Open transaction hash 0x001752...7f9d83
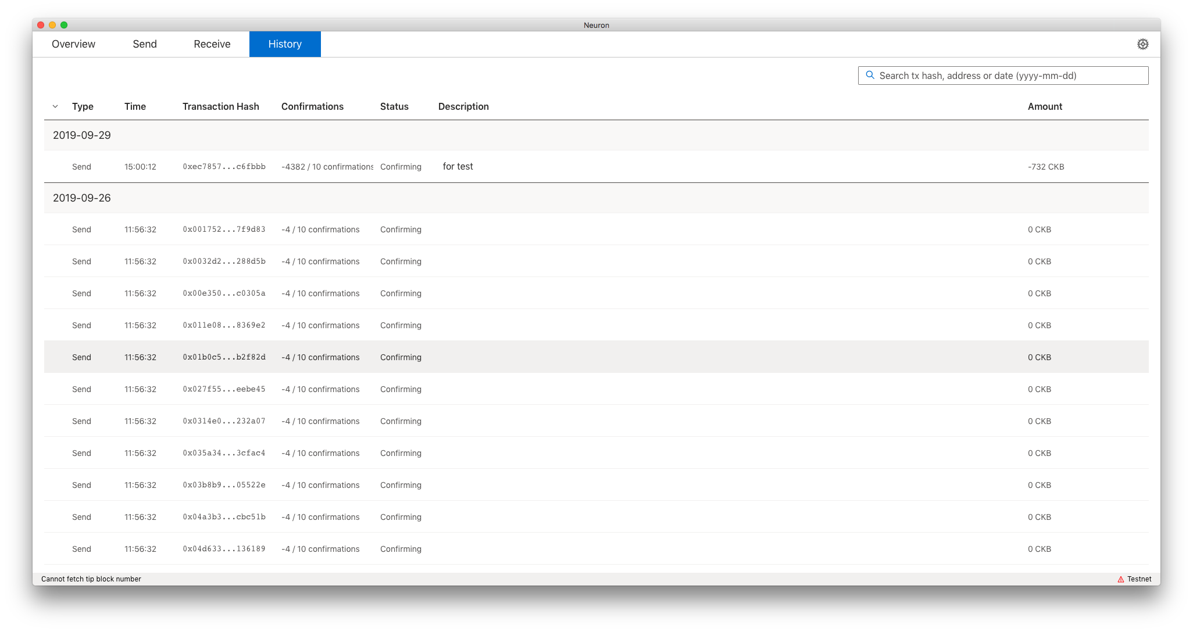 pos(224,229)
